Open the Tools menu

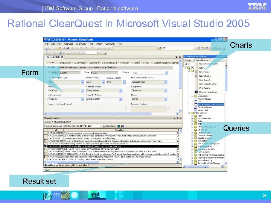pyautogui.click(x=91, y=44)
